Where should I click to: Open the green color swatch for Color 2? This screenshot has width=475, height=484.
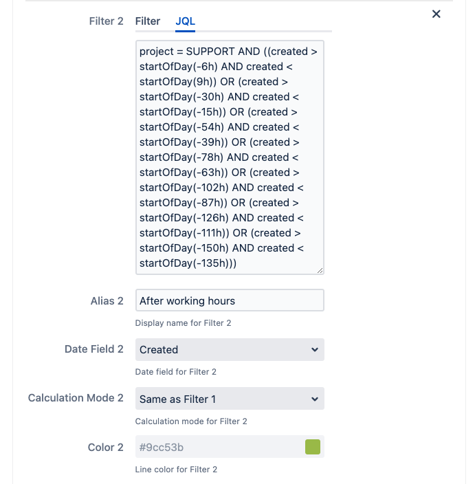pos(313,448)
